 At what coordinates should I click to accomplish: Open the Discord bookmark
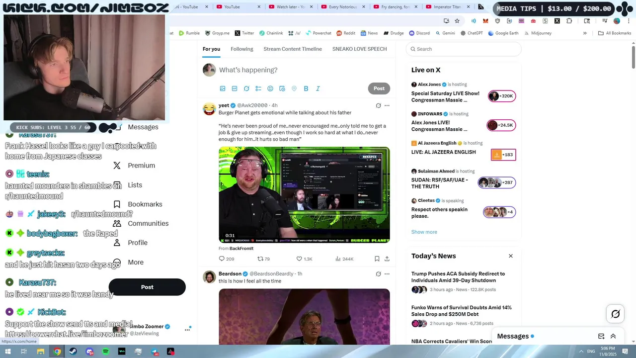click(x=419, y=33)
